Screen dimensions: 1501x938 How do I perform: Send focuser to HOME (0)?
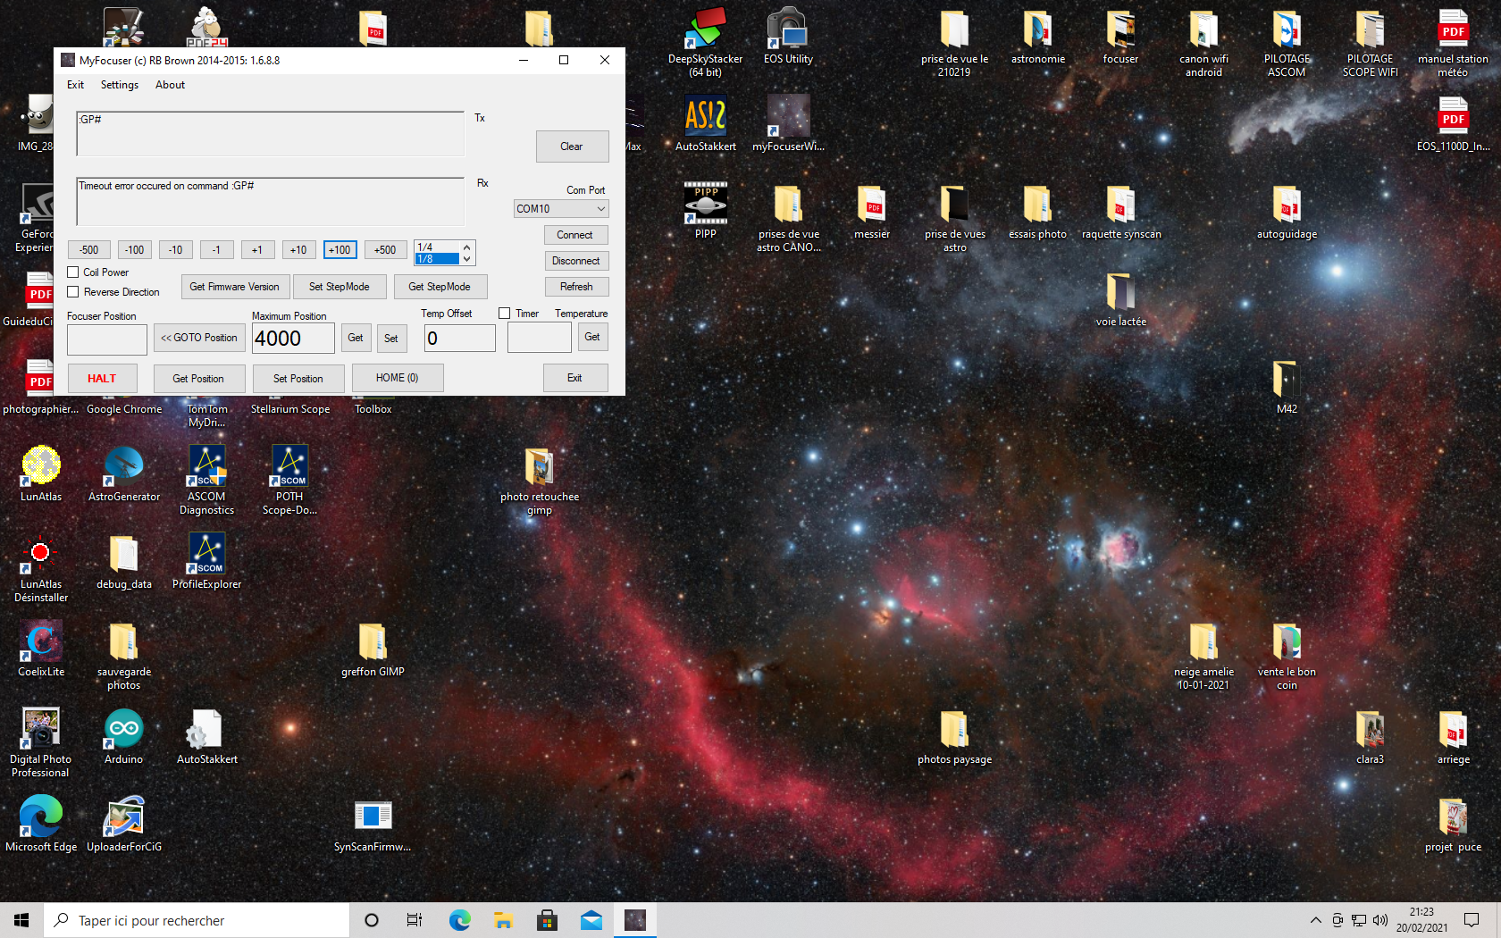click(398, 378)
